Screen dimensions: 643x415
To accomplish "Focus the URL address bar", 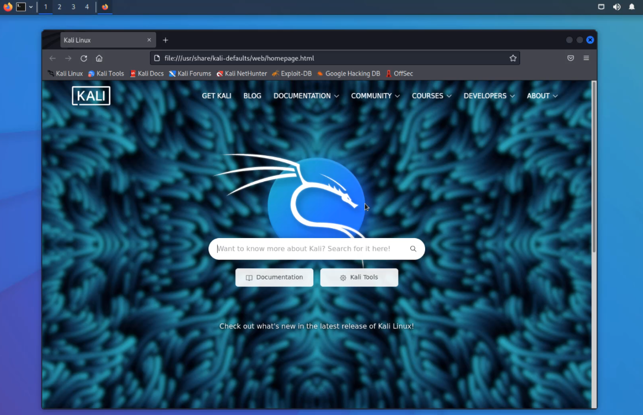I will click(334, 58).
